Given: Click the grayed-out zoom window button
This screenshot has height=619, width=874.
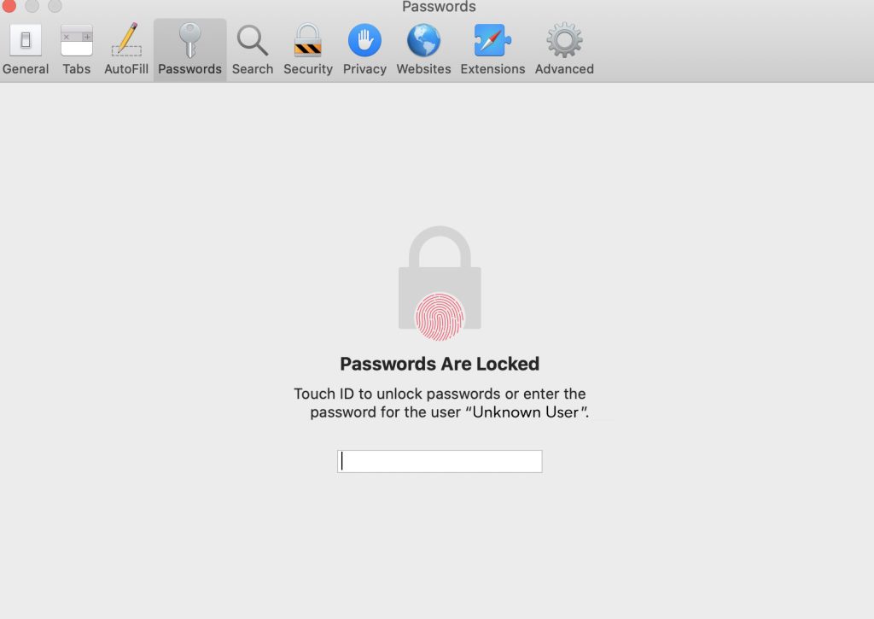Looking at the screenshot, I should click(x=55, y=5).
